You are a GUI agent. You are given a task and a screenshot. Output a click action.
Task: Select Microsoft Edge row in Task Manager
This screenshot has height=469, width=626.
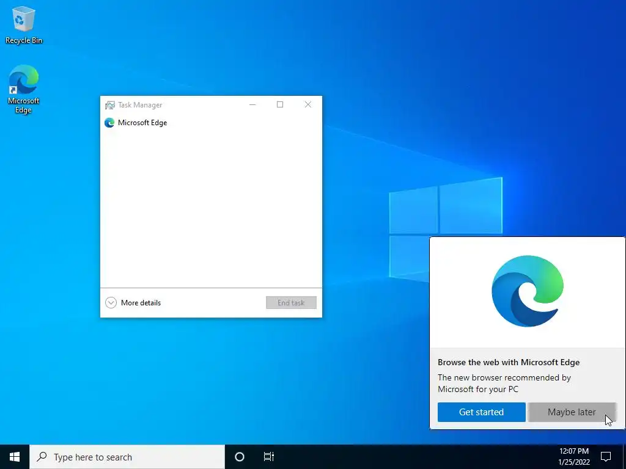[211, 123]
